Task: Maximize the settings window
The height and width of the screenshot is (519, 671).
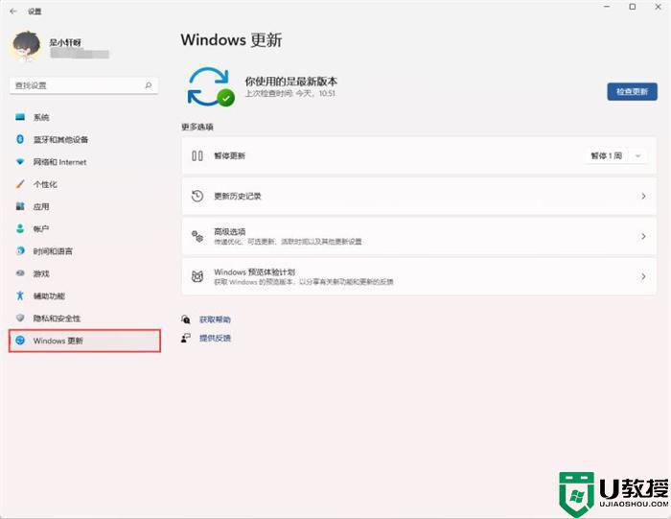Action: pyautogui.click(x=633, y=7)
